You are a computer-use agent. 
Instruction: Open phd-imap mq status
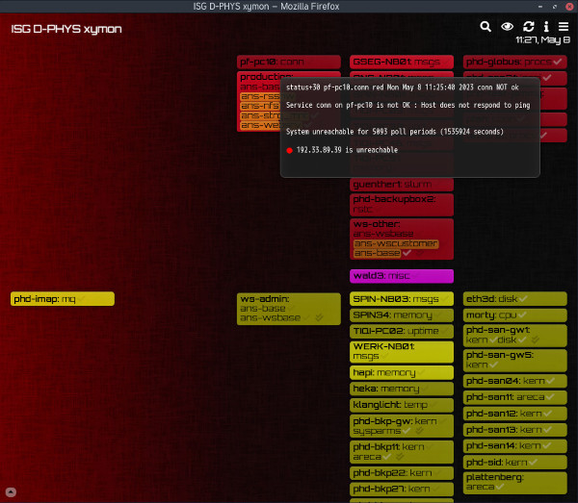(63, 299)
